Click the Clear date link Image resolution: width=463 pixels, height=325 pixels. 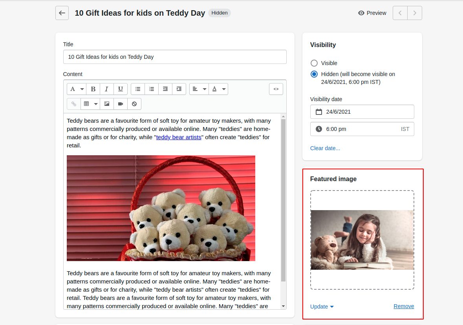(x=325, y=148)
